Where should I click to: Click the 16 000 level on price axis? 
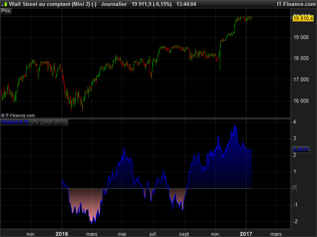(301, 101)
